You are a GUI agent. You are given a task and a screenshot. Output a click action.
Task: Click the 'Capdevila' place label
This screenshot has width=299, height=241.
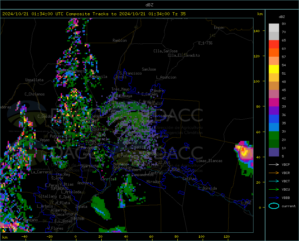point(98,77)
